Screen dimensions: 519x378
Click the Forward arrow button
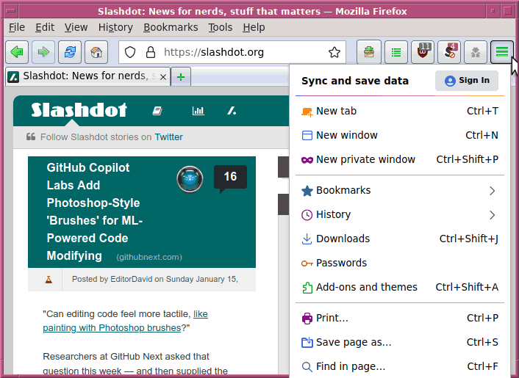click(x=43, y=52)
